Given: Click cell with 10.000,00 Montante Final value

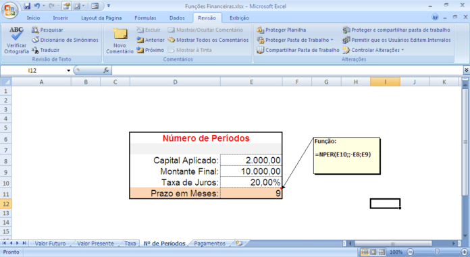Looking at the screenshot, I should [x=251, y=171].
